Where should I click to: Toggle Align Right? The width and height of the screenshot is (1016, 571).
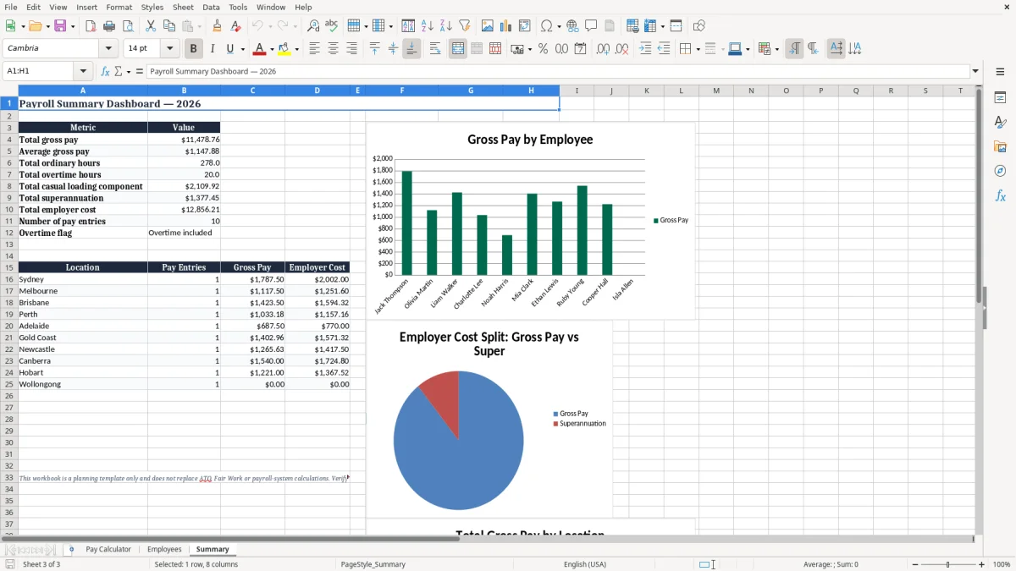351,49
